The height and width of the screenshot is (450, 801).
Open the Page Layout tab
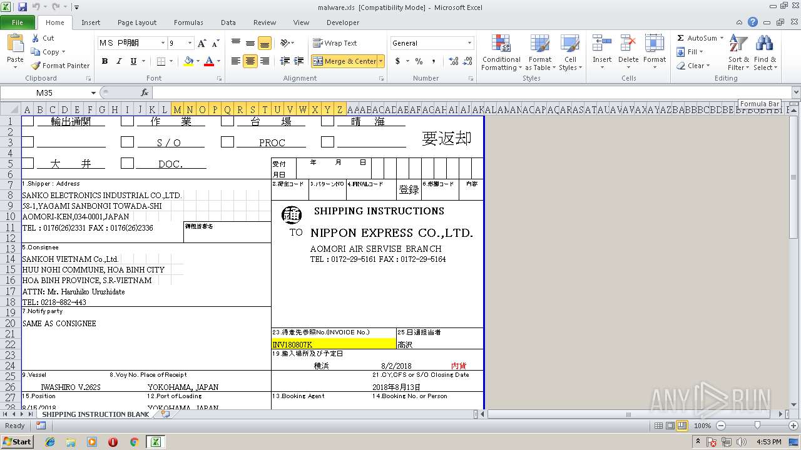click(x=137, y=22)
